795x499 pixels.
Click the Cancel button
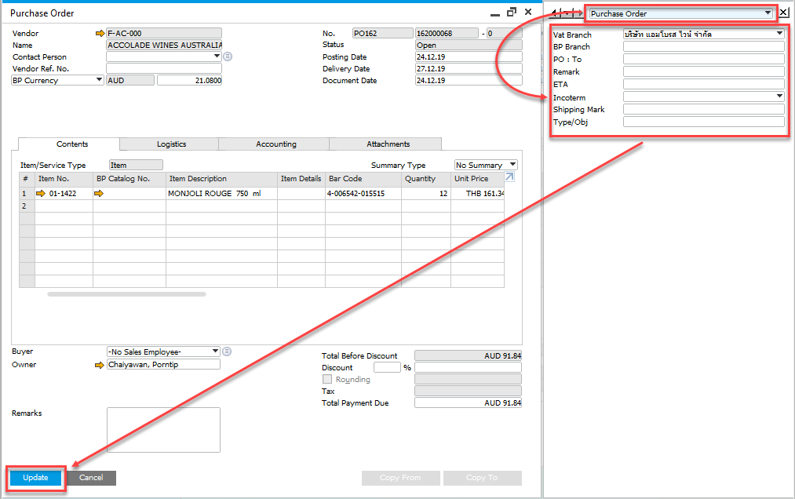tap(91, 478)
